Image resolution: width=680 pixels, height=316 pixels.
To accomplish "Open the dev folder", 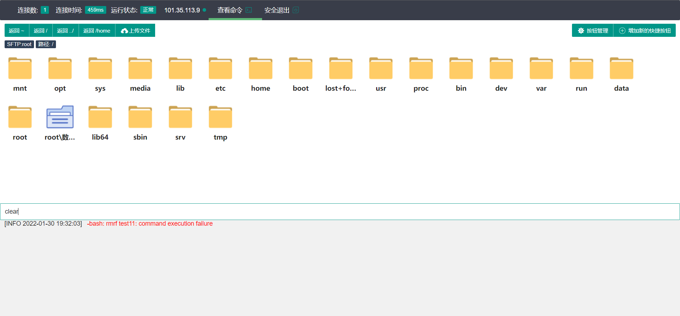I will pyautogui.click(x=501, y=68).
